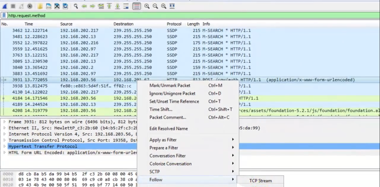Expand the Frame 3931 details

click(x=4, y=122)
